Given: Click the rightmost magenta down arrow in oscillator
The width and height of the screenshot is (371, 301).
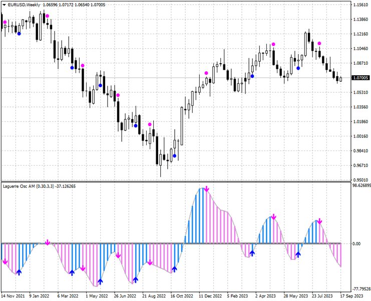Looking at the screenshot, I should pos(319,221).
